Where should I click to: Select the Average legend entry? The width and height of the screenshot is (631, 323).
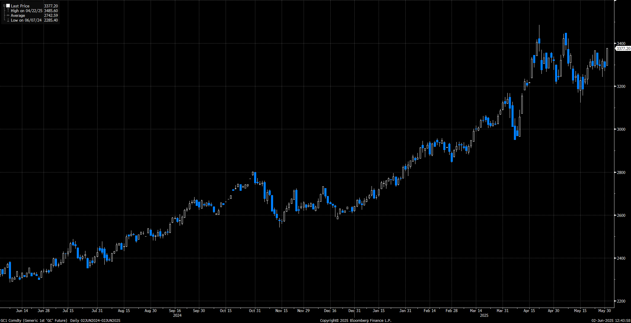coord(18,15)
